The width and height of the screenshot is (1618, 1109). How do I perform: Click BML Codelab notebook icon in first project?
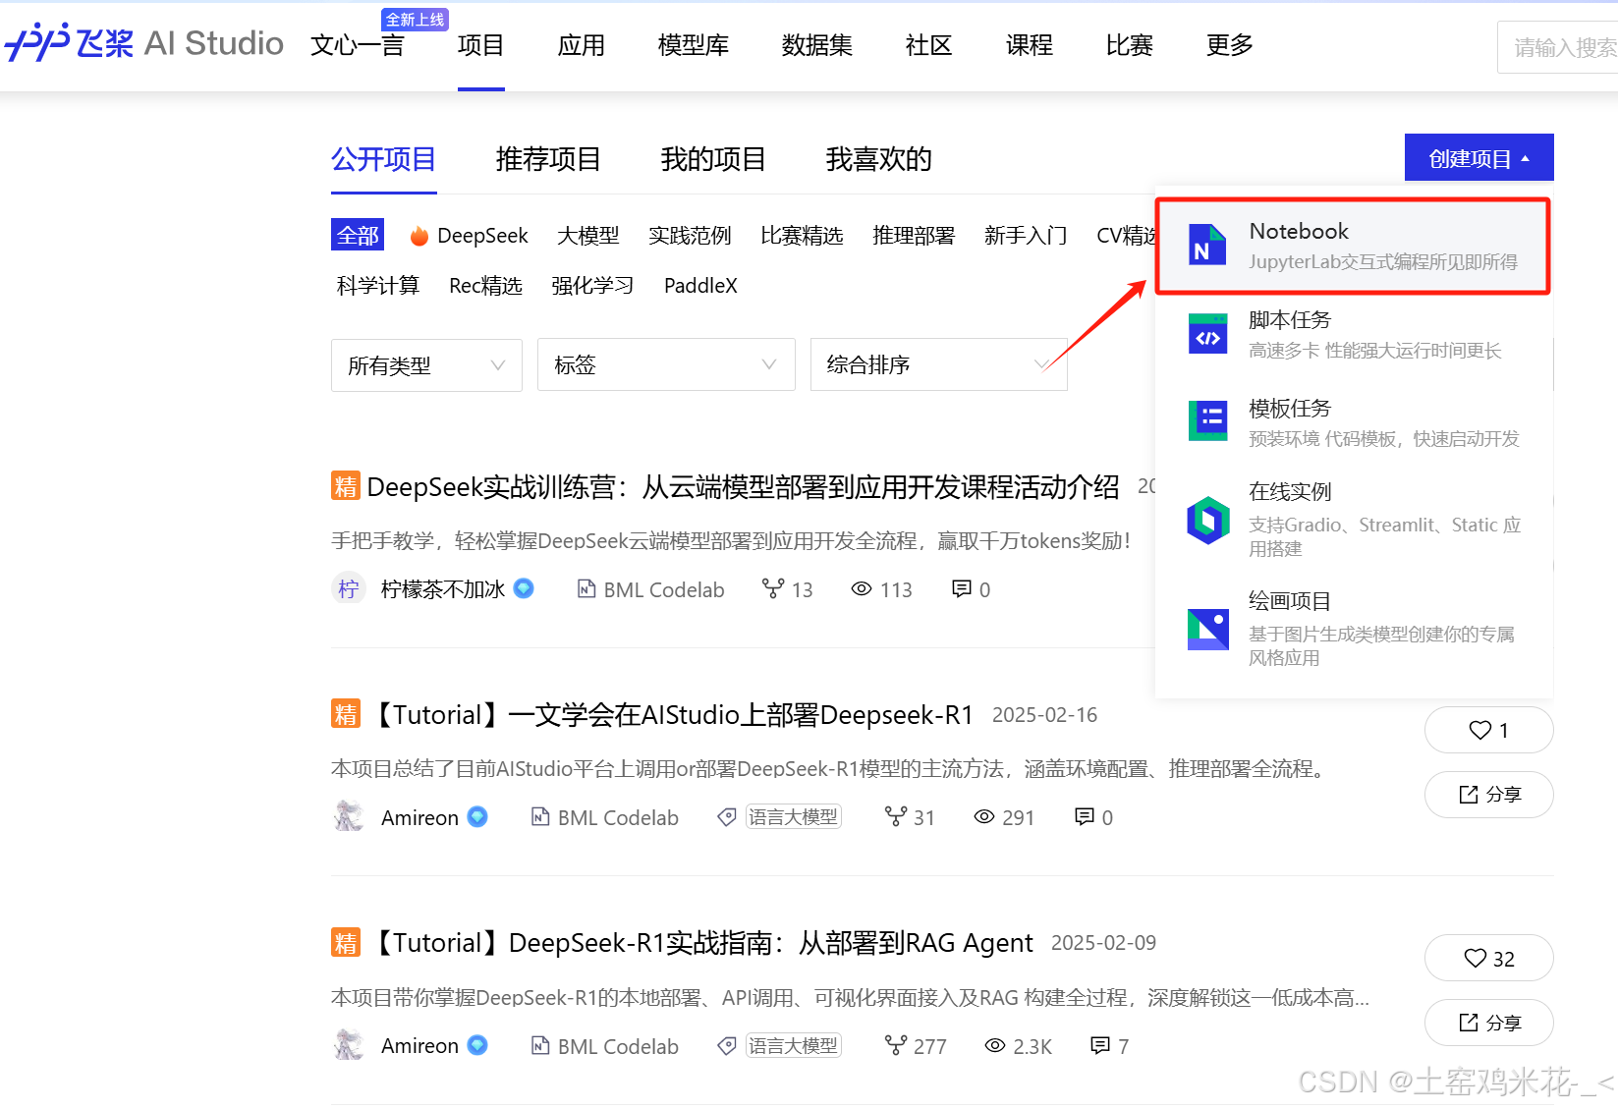click(586, 588)
